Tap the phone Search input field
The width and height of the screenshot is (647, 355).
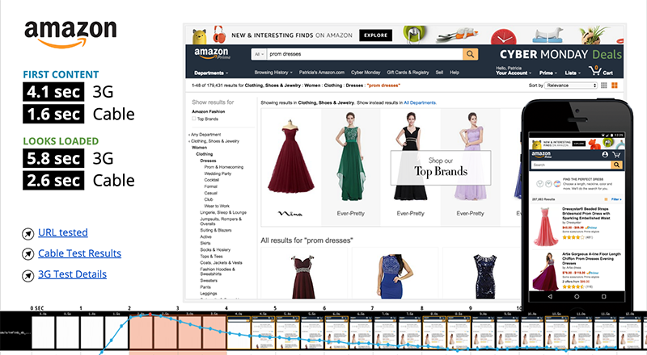(x=571, y=165)
